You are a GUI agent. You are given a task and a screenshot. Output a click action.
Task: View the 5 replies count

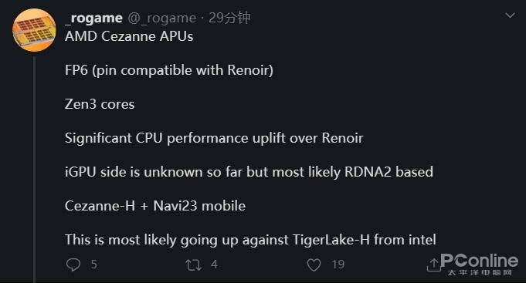[x=94, y=264]
